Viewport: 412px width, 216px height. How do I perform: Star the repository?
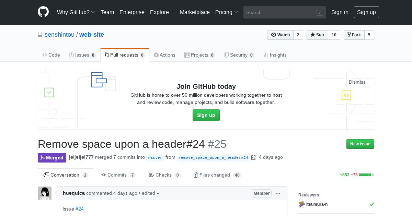coord(317,35)
